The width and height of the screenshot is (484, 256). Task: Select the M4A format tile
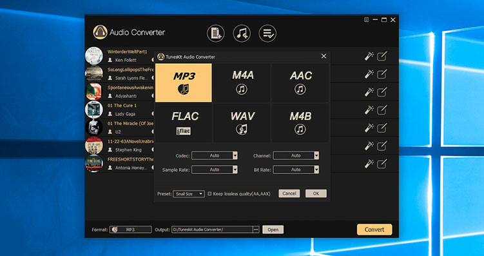tap(242, 83)
